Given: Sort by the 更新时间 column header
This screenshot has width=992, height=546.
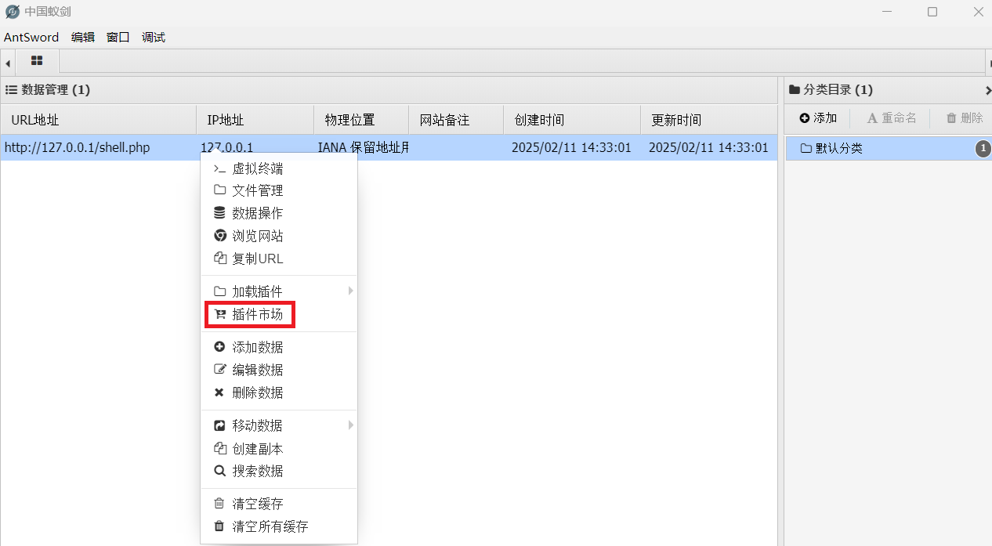Looking at the screenshot, I should (709, 120).
